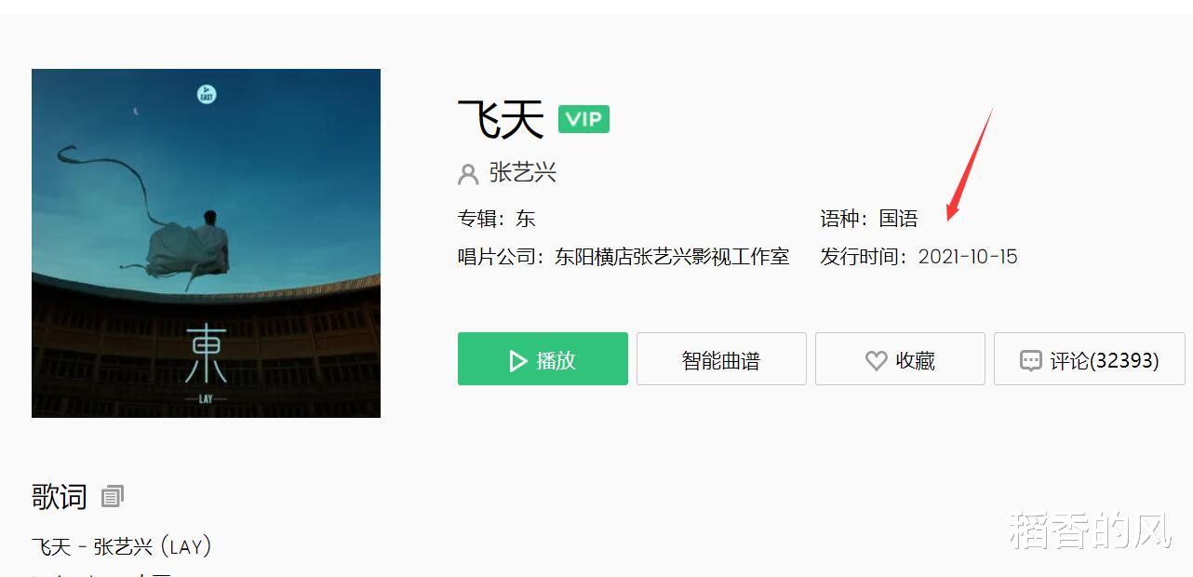Click the language value 国语
1193x577 pixels.
coord(898,219)
